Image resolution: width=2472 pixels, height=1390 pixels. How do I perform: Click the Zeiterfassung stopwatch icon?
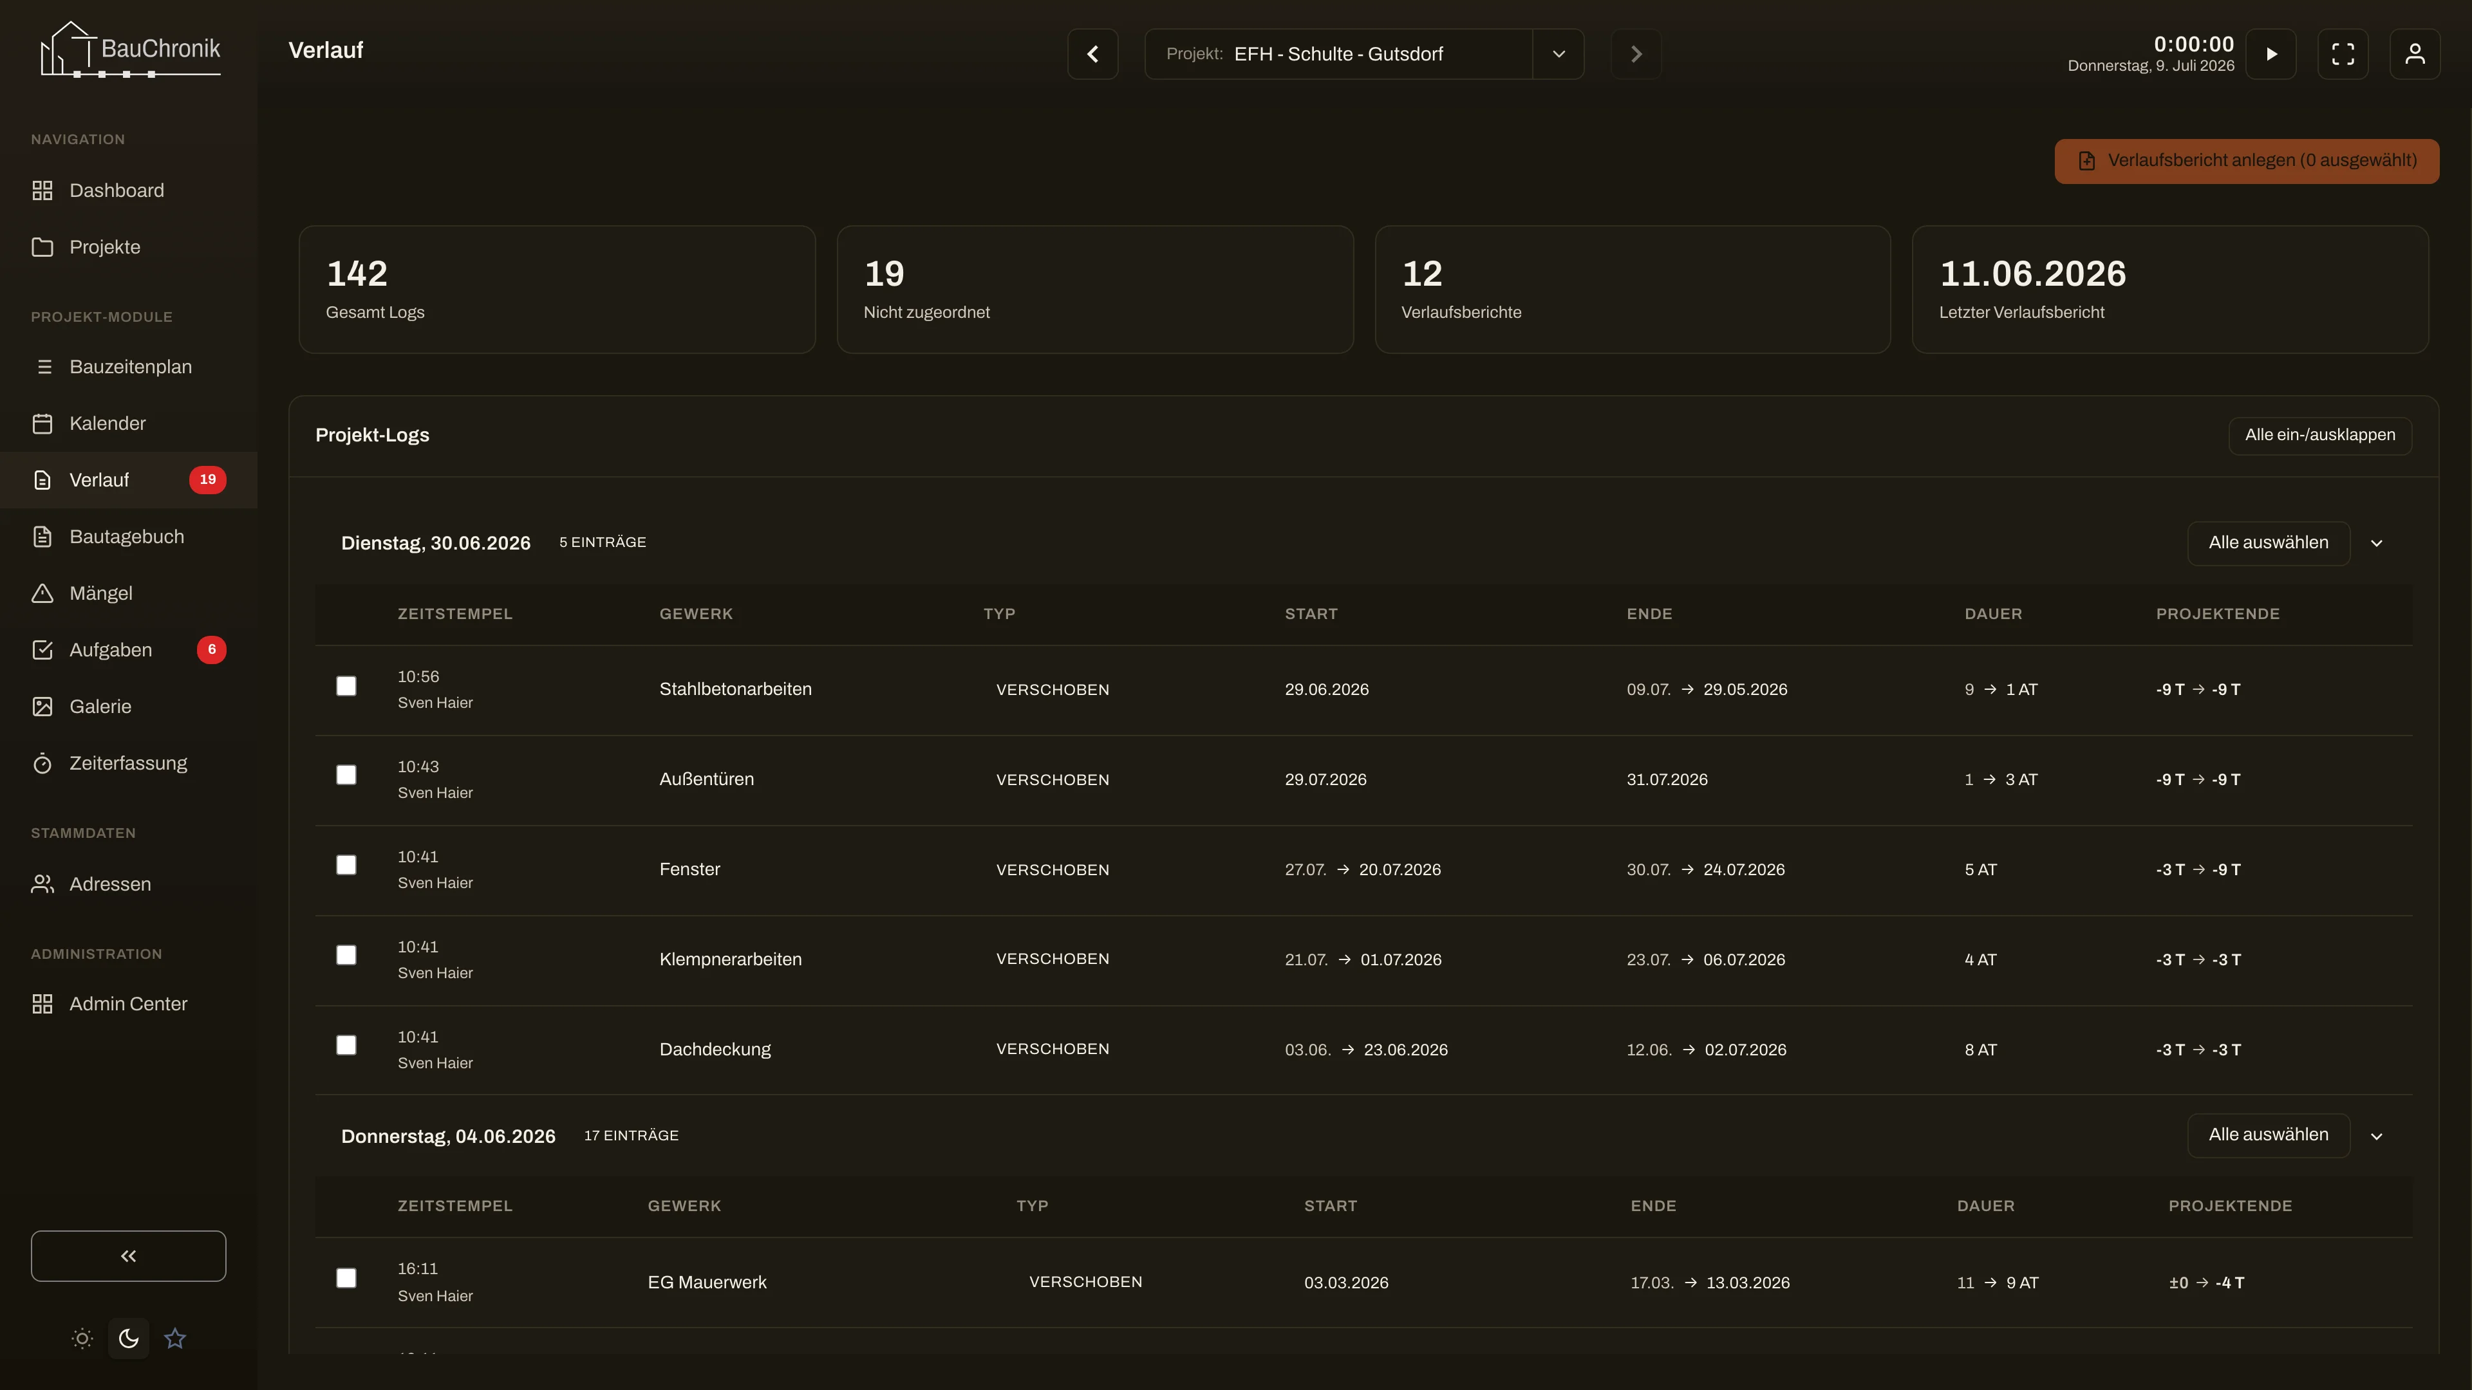42,763
